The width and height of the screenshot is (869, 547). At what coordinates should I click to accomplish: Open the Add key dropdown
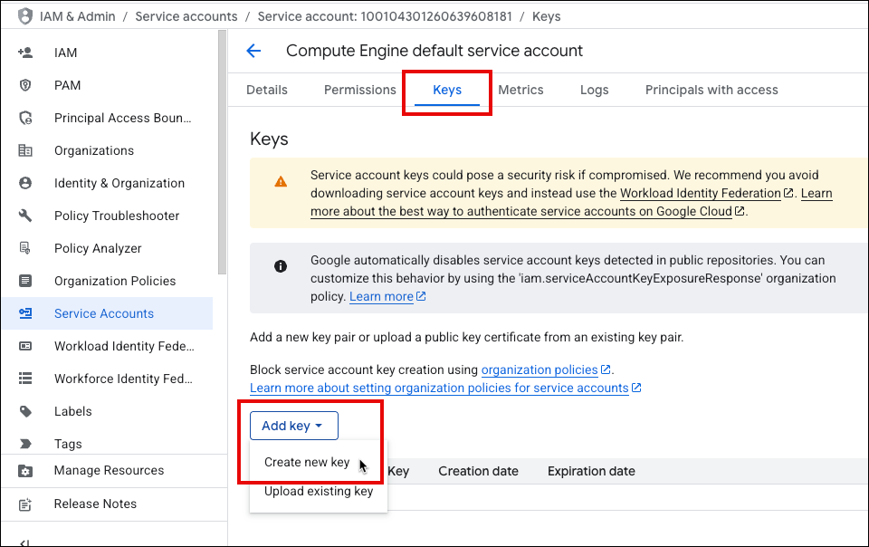click(x=293, y=425)
